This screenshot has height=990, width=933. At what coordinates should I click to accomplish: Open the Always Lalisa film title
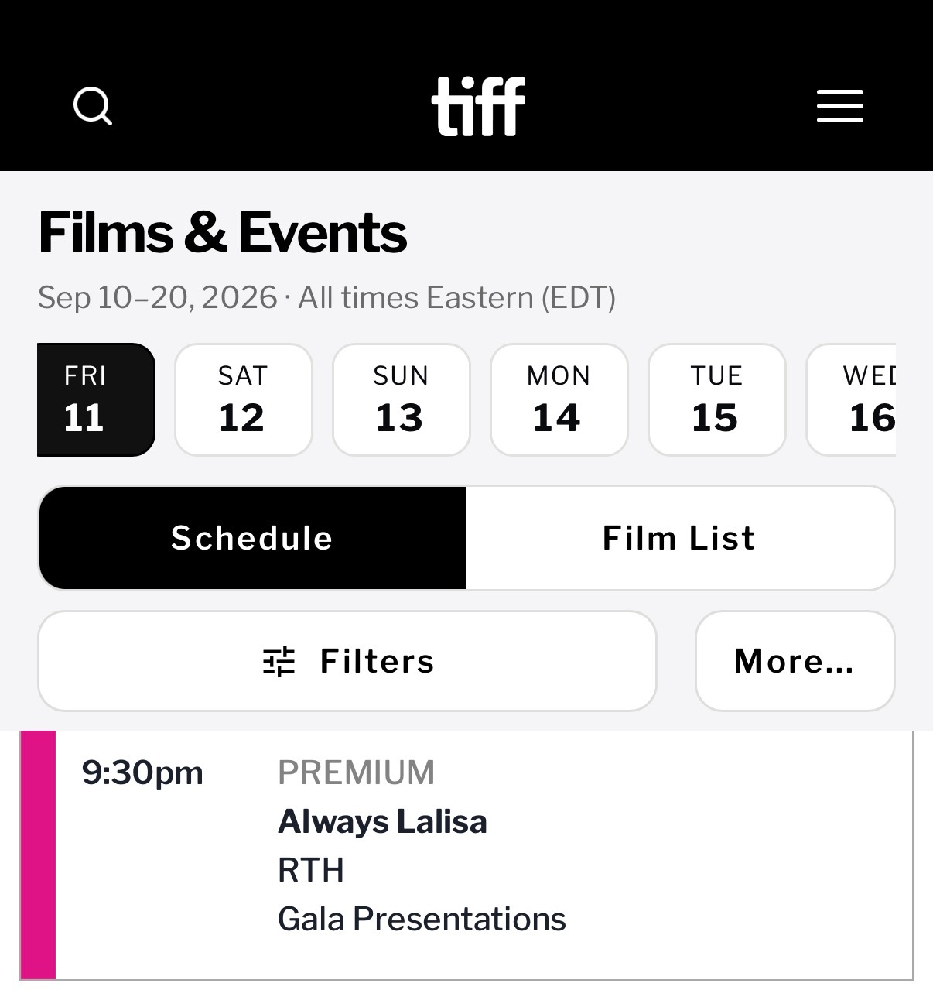(x=382, y=822)
